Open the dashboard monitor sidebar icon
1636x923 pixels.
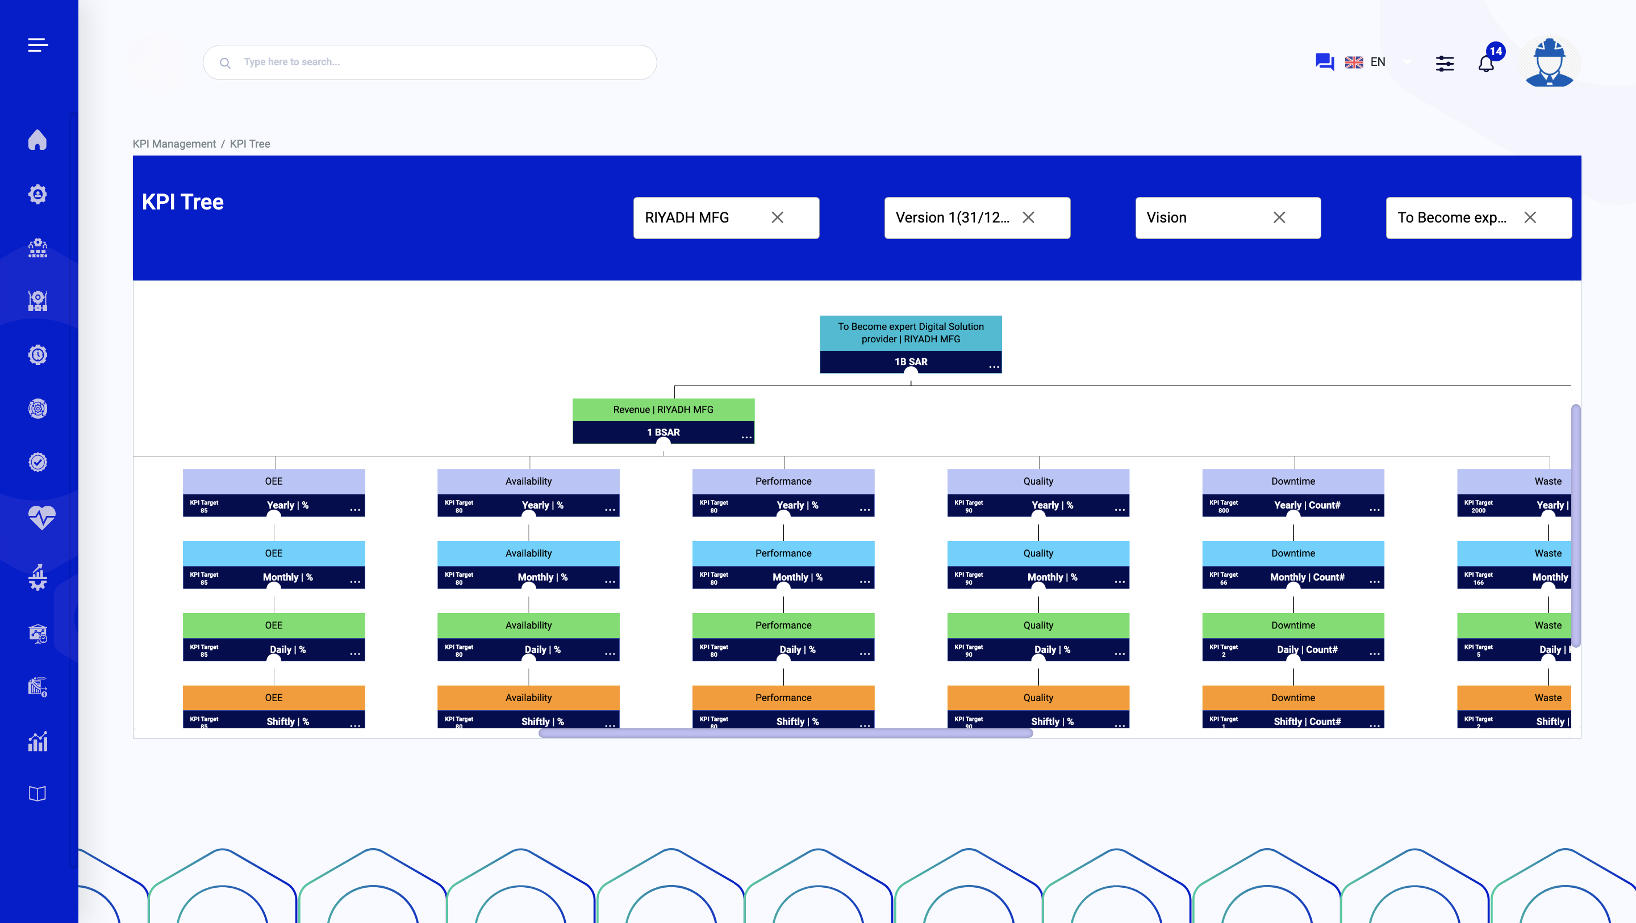tap(37, 633)
